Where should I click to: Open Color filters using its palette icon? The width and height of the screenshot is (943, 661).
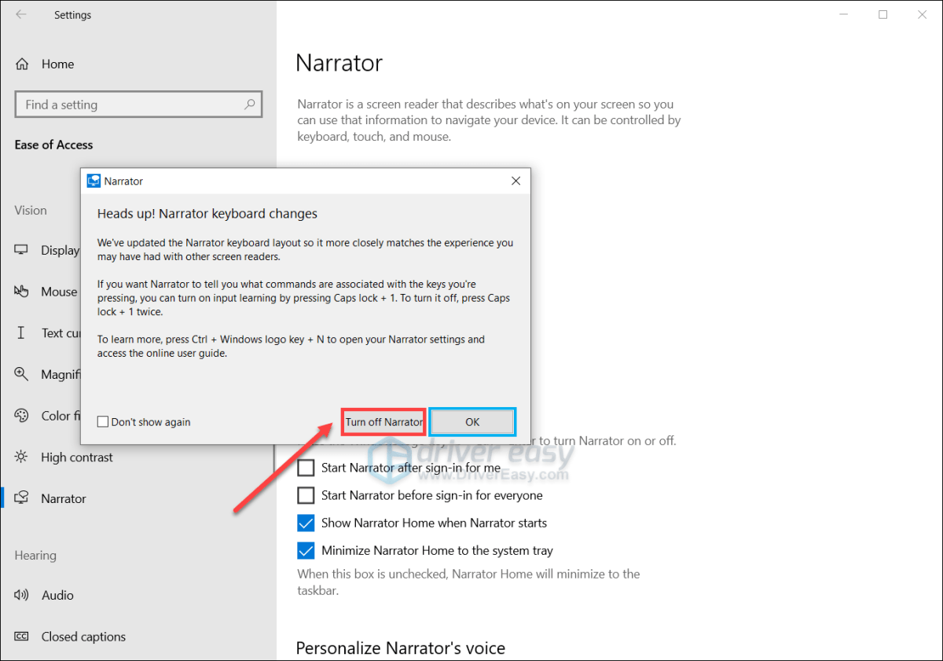pos(21,416)
